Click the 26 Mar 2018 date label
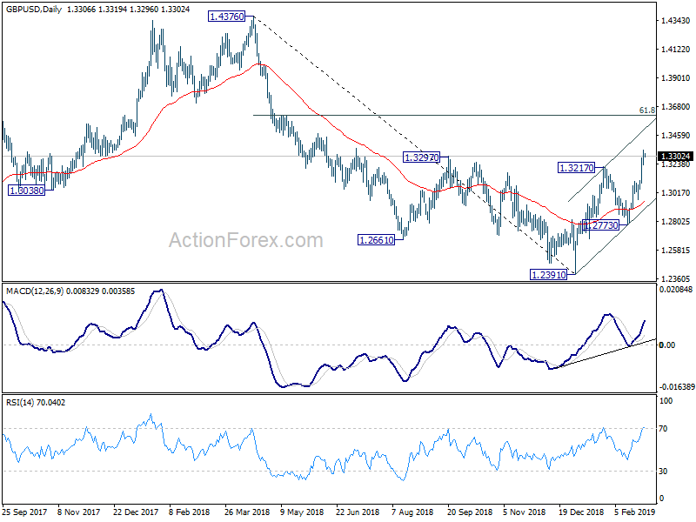 (247, 512)
